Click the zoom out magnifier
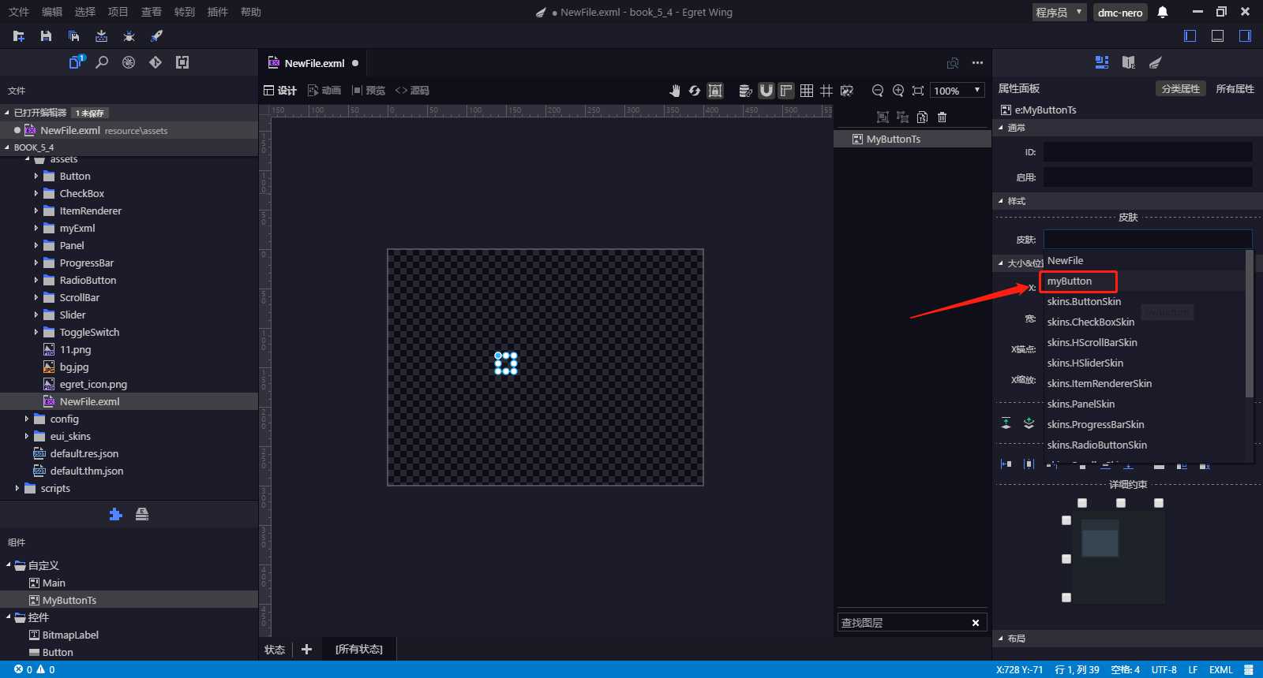 (877, 91)
